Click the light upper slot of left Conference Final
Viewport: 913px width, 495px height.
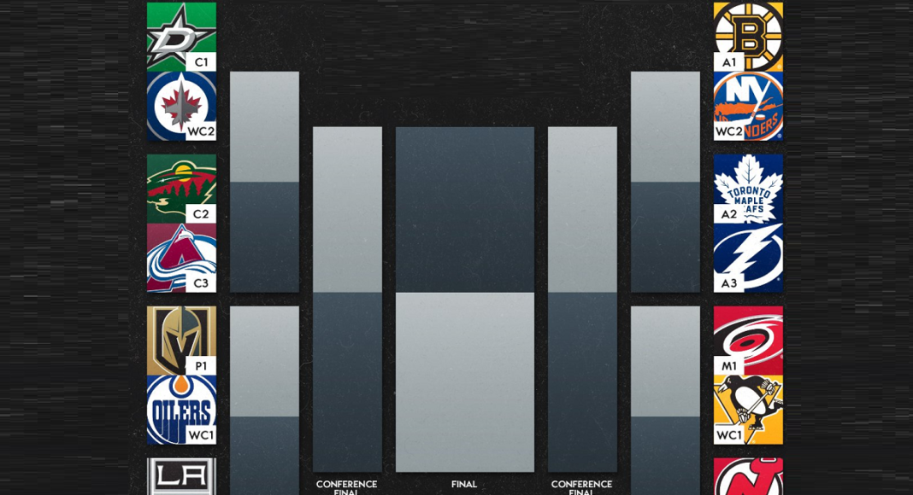click(348, 210)
